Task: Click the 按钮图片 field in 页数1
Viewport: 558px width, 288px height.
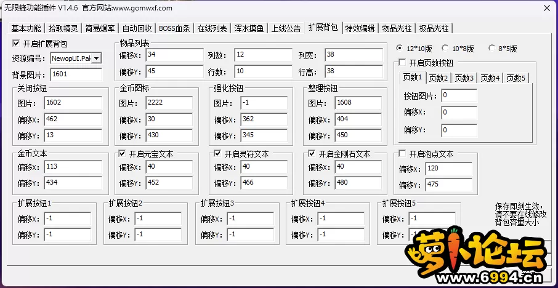Action: click(x=459, y=95)
